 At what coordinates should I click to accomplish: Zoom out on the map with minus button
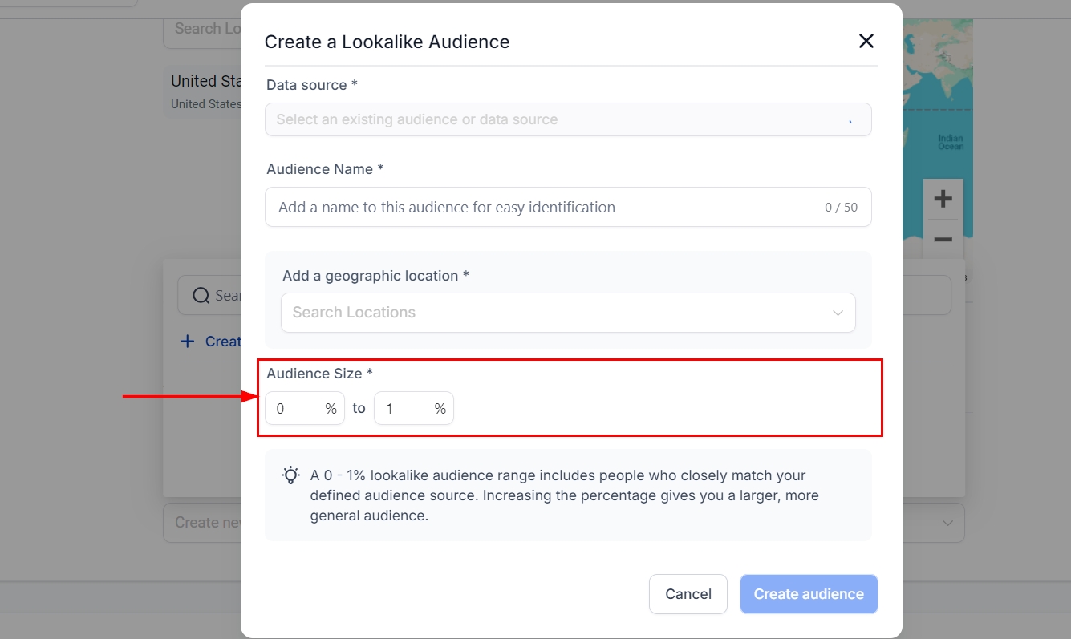(943, 240)
